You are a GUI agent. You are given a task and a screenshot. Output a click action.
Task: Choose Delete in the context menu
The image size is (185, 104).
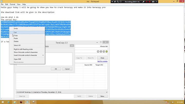27,41
